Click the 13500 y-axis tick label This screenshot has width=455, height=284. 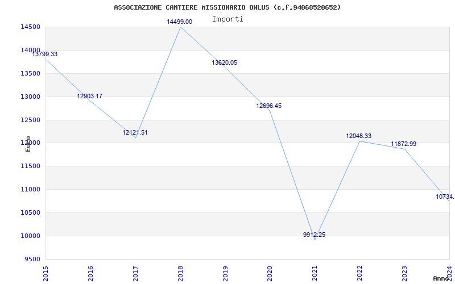pyautogui.click(x=30, y=73)
